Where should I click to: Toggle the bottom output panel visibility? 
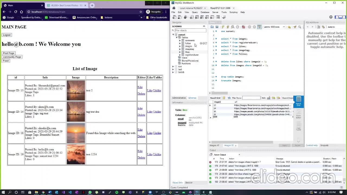coord(340,17)
